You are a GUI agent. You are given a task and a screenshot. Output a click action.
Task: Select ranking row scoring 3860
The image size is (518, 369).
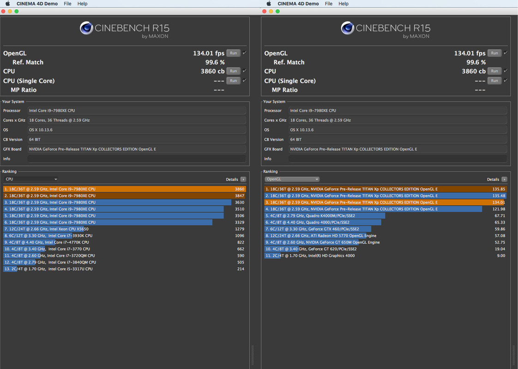pos(125,189)
